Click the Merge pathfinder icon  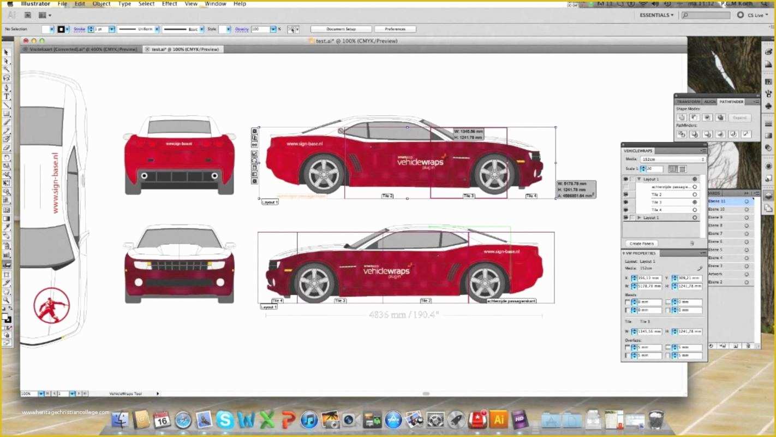(708, 134)
